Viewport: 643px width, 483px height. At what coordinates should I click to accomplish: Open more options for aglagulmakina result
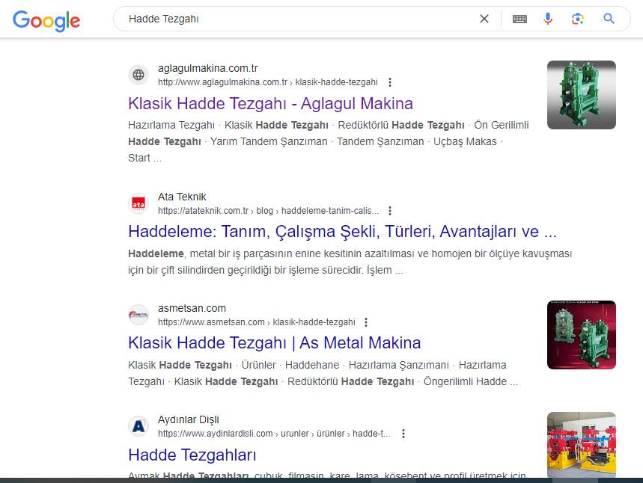[x=390, y=82]
